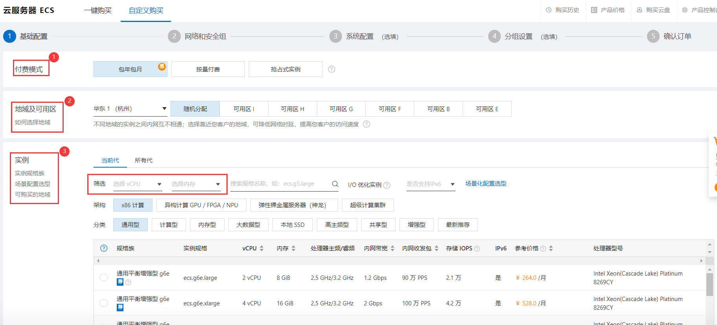The image size is (717, 325).
Task: Click the search magnifier icon in the spec search box
Action: point(335,184)
